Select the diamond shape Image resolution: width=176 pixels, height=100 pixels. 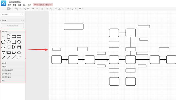pyautogui.click(x=19, y=42)
